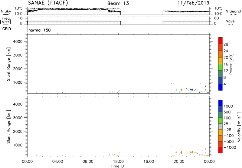This screenshot has height=168, width=242.
Task: Click the Power [dB] colorbar title
Action: pyautogui.click(x=231, y=64)
